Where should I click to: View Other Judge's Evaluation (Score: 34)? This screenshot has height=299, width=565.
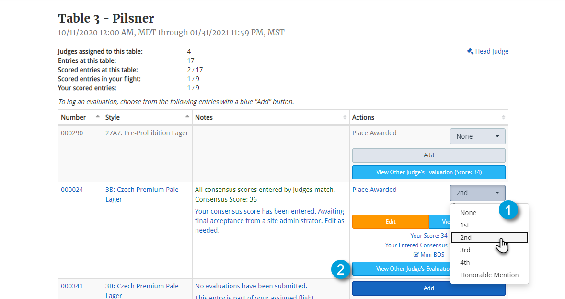428,172
